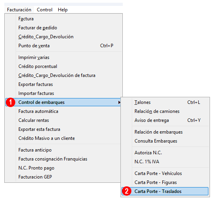Select Factura anticipo
This screenshot has width=217, height=200.
[63, 150]
